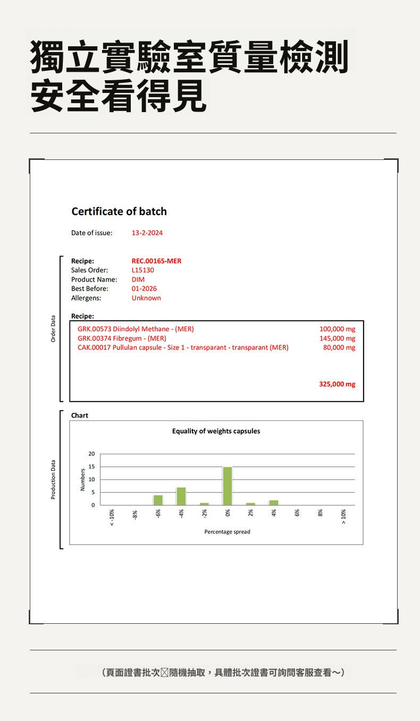
Task: Select the sales order number L15130
Action: pyautogui.click(x=143, y=270)
